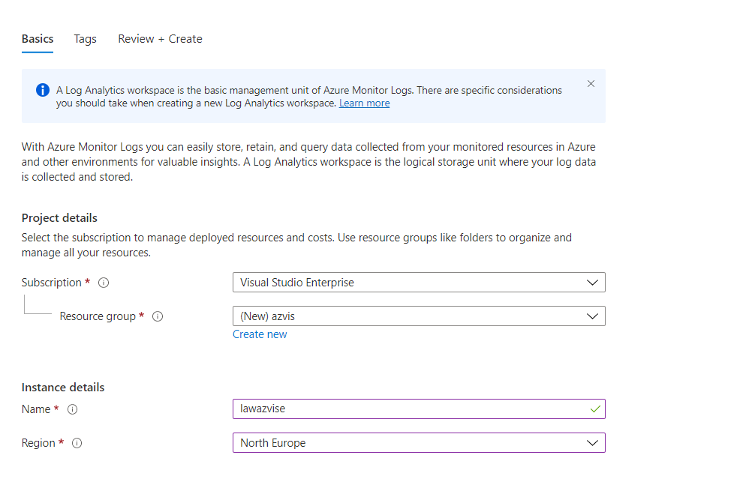
Task: Click the Subscription dropdown chevron
Action: pyautogui.click(x=592, y=283)
